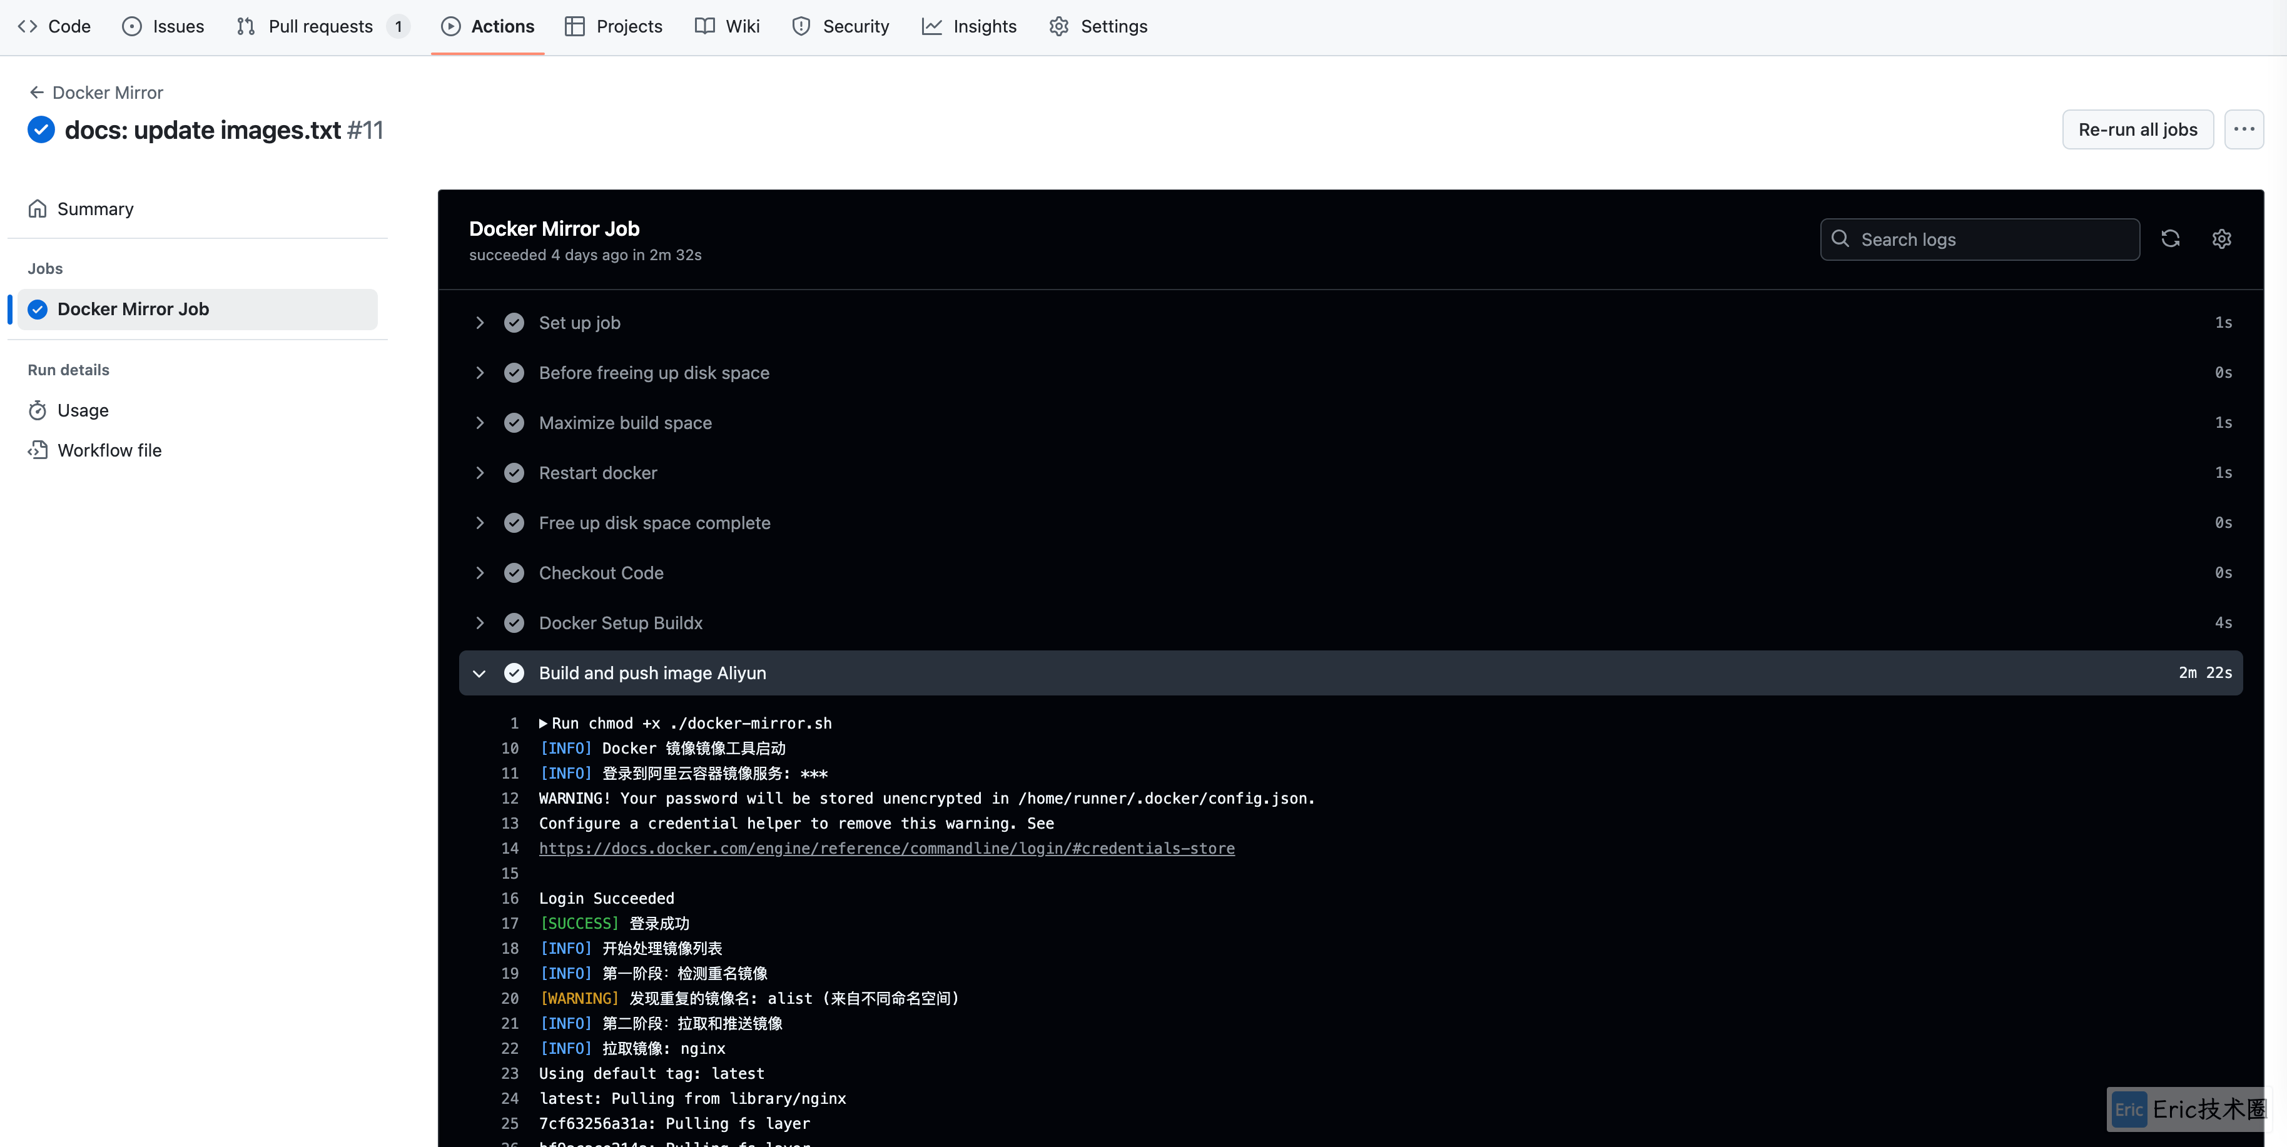Screen dimensions: 2287x1147
Task: Expand the Maximize build space step
Action: (x=1351, y=423)
